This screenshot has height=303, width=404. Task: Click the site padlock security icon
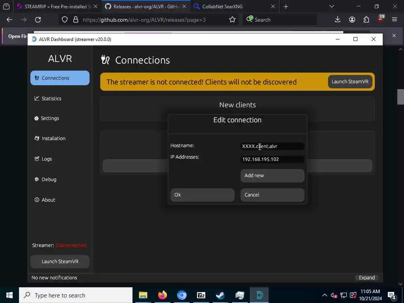75,20
